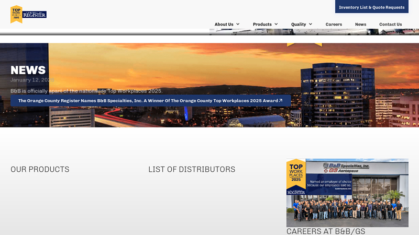Click the CAREERS AT B&B/GS heading
This screenshot has height=235, width=419.
tap(325, 231)
